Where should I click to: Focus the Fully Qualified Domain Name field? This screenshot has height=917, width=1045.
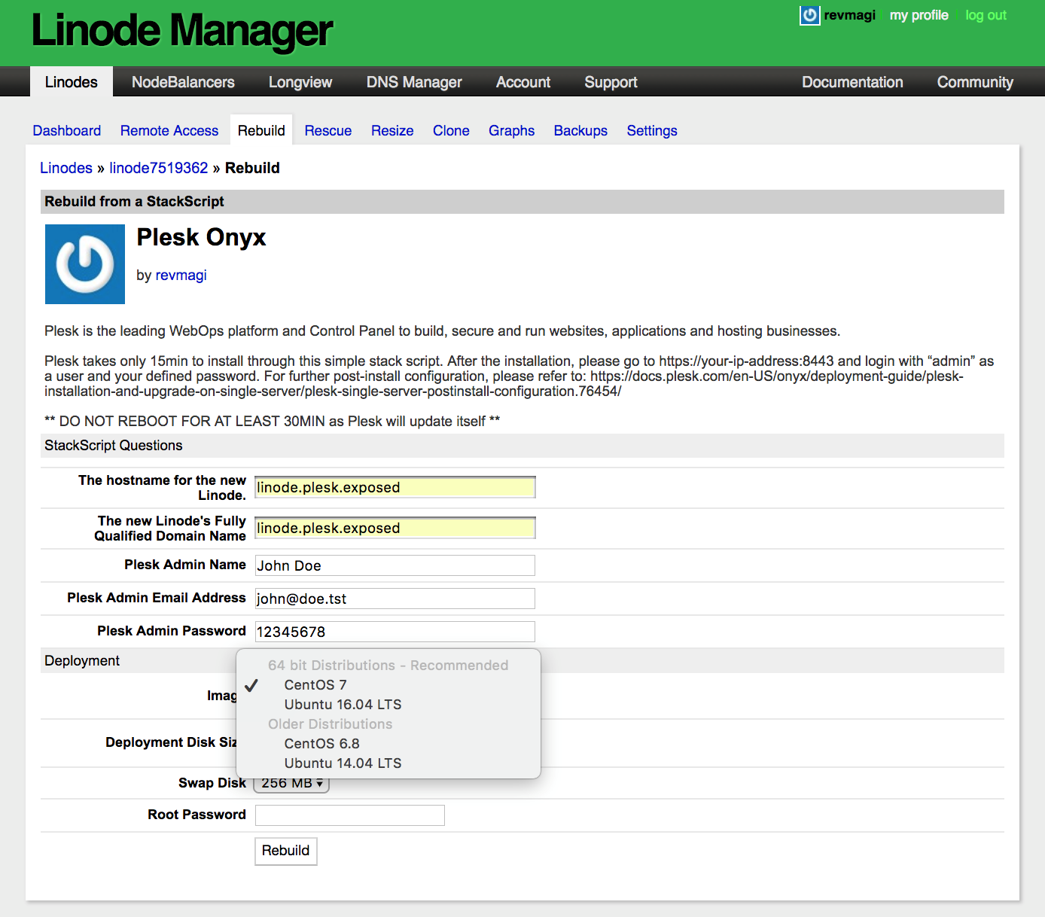click(x=395, y=528)
